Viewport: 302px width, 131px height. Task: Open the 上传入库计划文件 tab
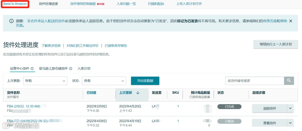(x=189, y=4)
